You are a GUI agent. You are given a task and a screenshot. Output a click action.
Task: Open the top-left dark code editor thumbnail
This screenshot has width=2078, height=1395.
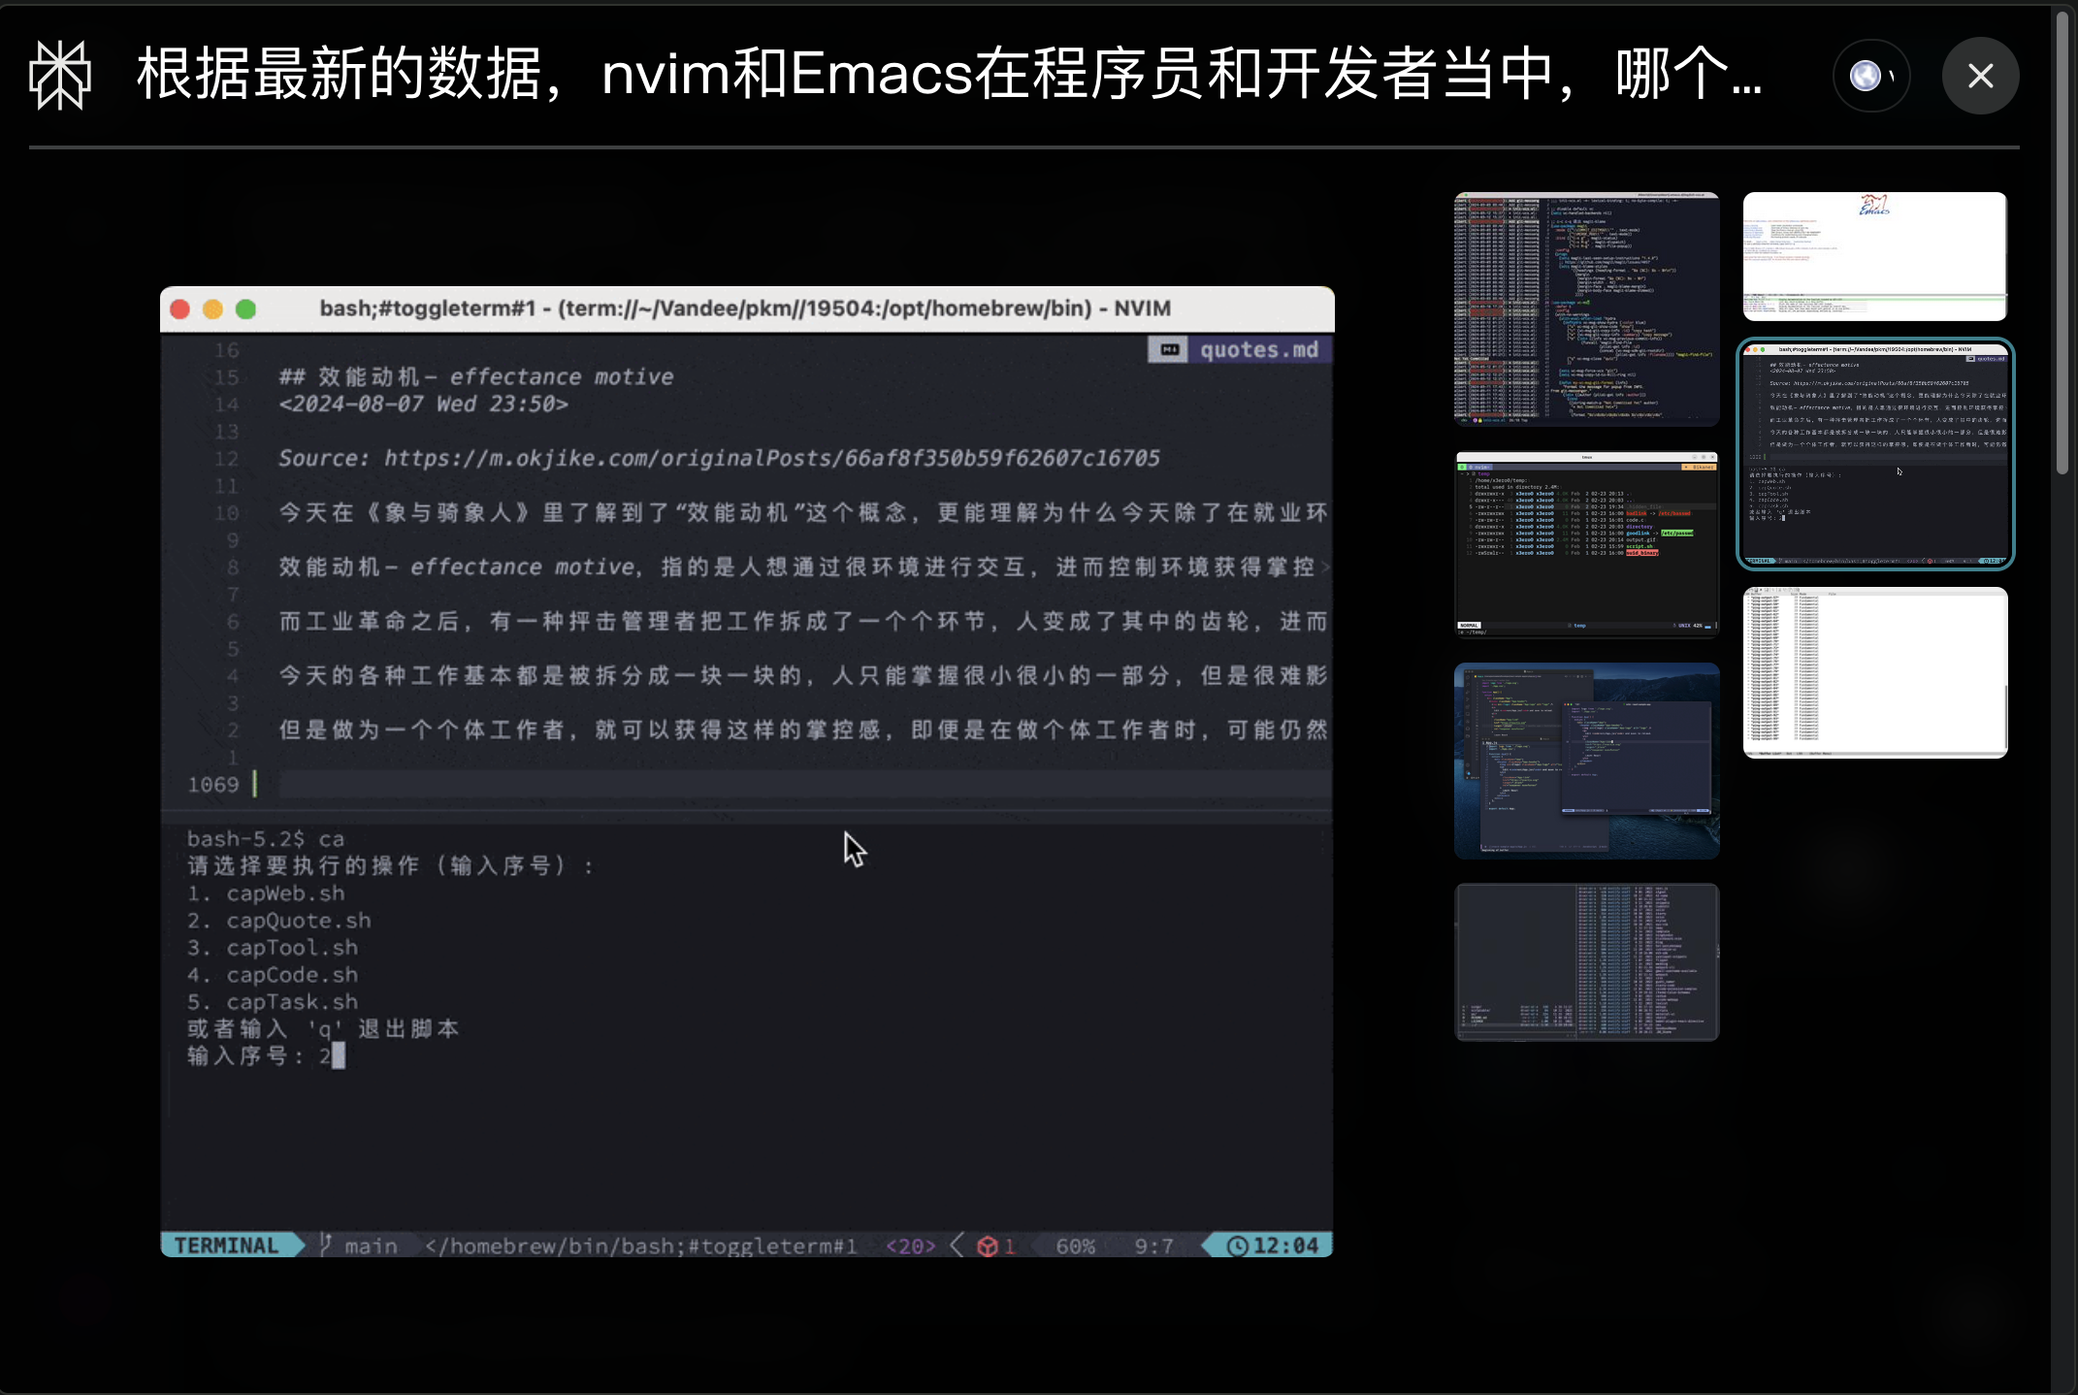click(1586, 308)
